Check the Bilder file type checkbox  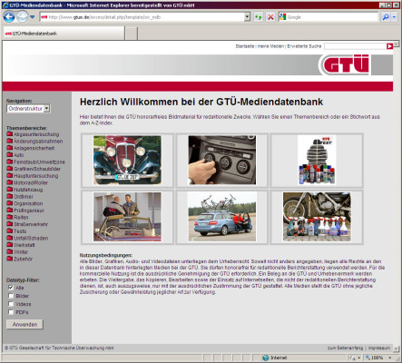[11, 296]
